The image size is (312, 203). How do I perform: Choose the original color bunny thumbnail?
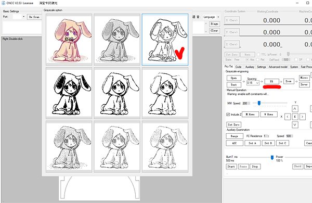point(69,40)
